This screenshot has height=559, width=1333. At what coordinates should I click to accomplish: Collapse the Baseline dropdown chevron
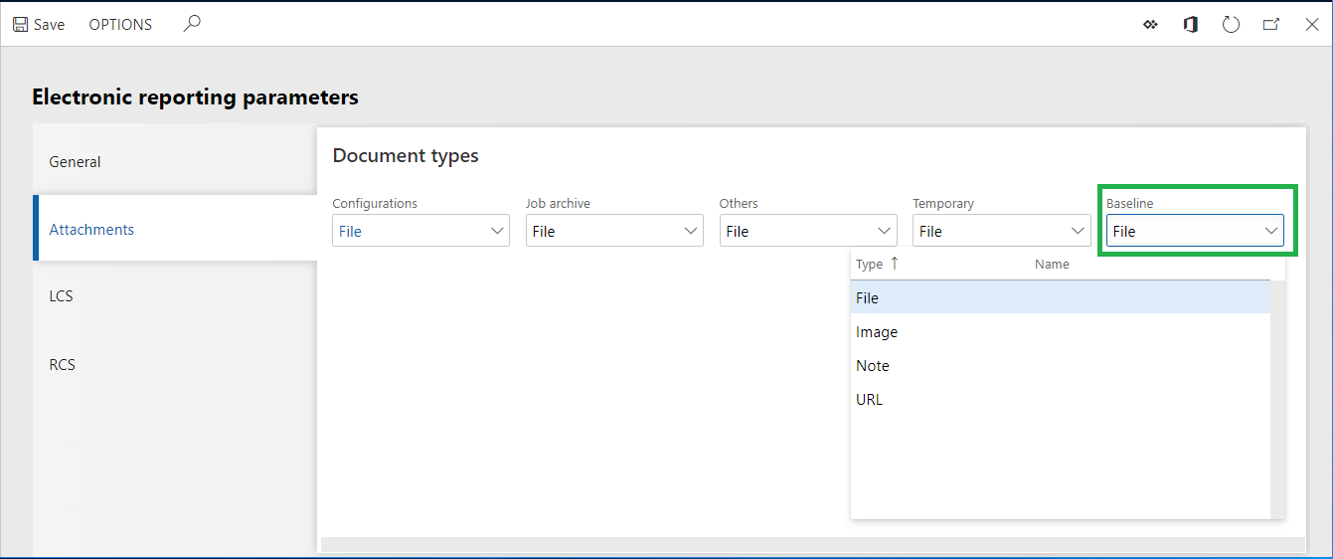tap(1270, 231)
